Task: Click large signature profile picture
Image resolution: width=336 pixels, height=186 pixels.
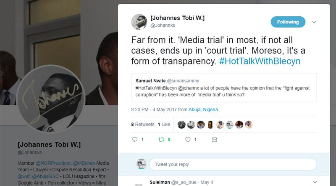Action: [51, 99]
